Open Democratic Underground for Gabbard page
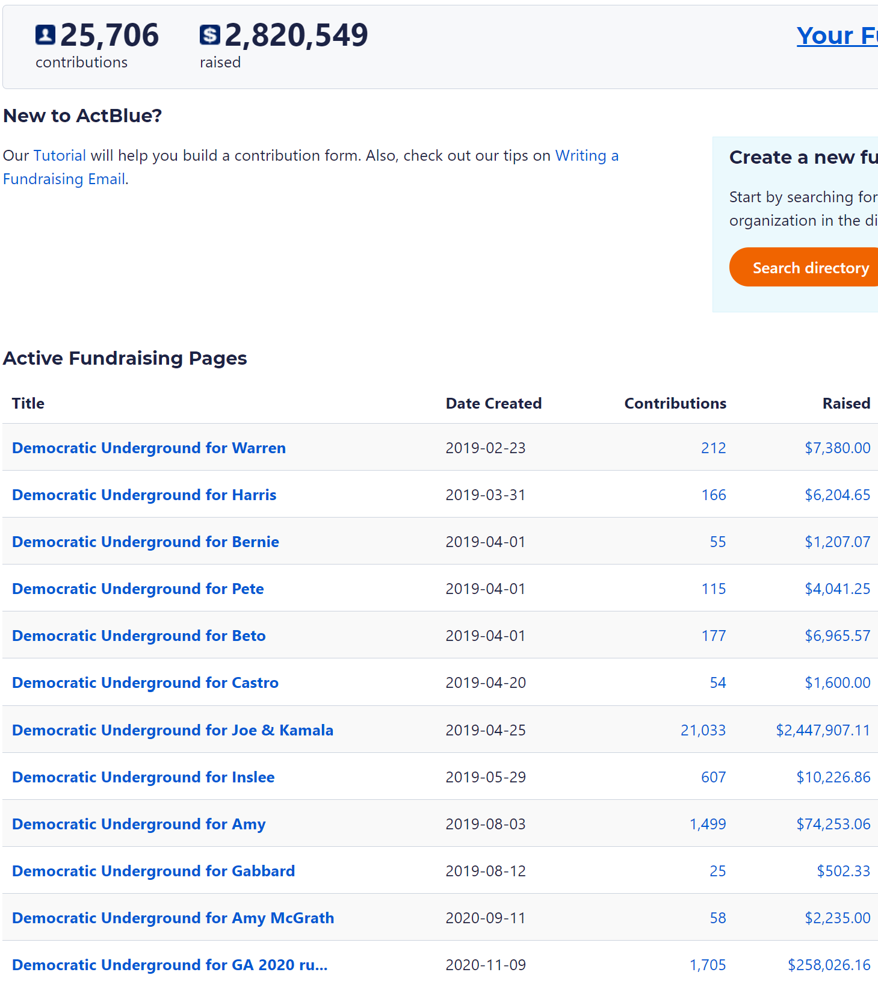The height and width of the screenshot is (984, 878). point(153,871)
